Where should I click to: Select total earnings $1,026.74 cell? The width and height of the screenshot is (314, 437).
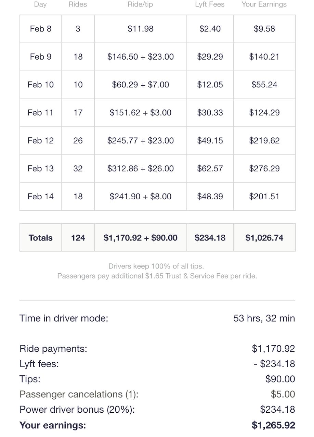[x=264, y=238]
